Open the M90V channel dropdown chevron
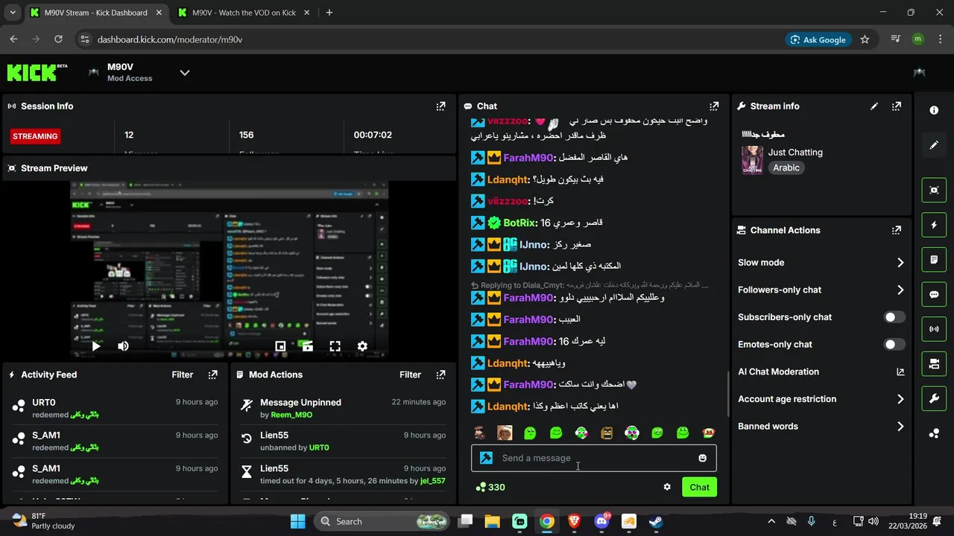The width and height of the screenshot is (954, 536). pyautogui.click(x=185, y=72)
